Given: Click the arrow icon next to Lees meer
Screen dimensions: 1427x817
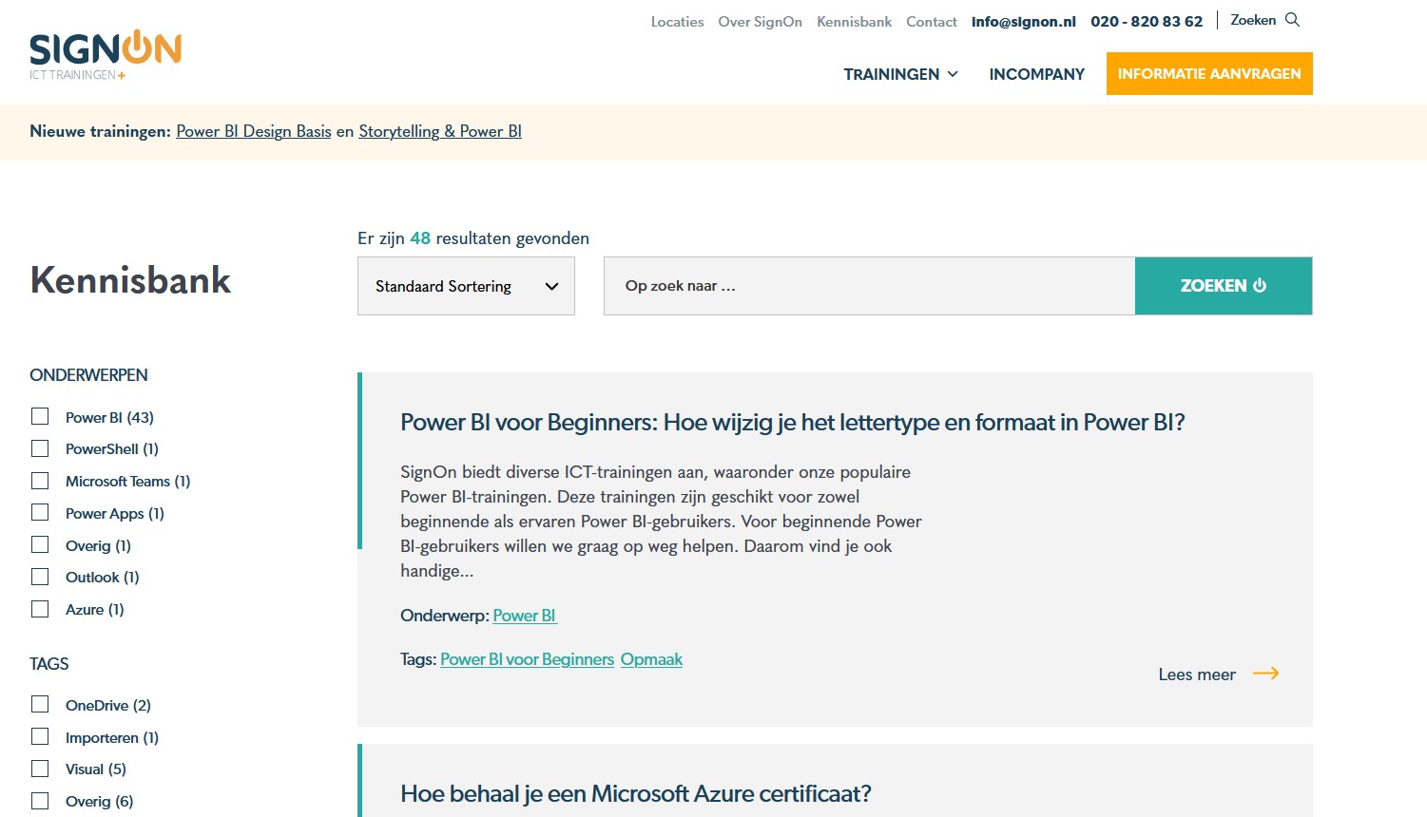Looking at the screenshot, I should [x=1265, y=673].
